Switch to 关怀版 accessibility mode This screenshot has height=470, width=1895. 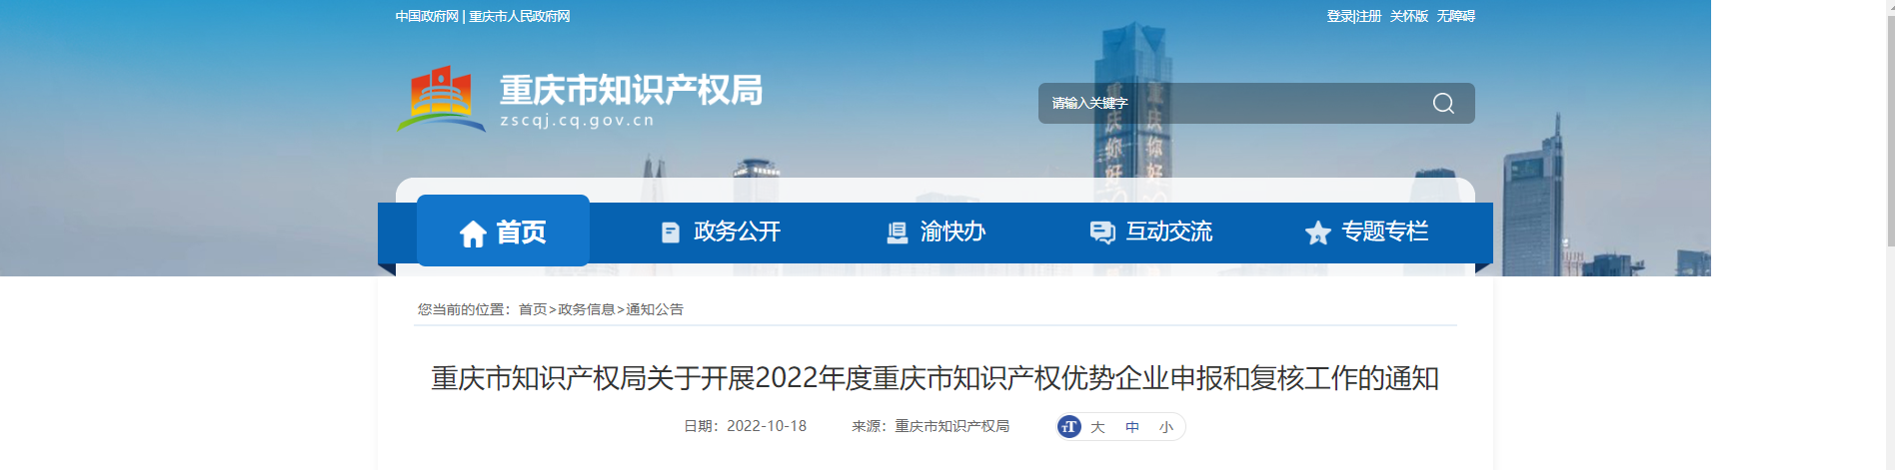pyautogui.click(x=1409, y=16)
